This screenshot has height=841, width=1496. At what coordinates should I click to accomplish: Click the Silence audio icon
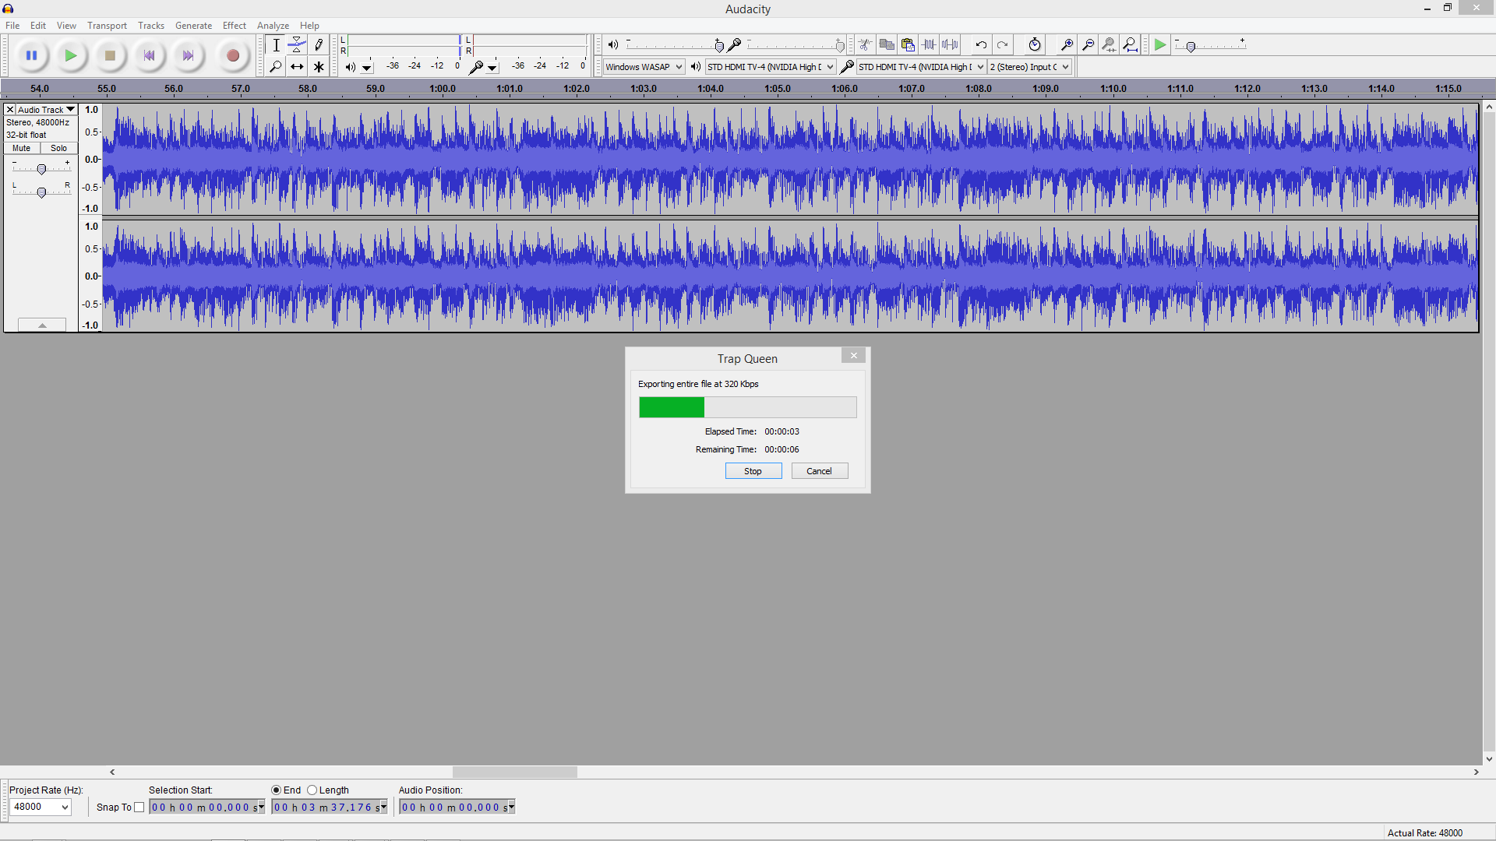click(x=950, y=44)
